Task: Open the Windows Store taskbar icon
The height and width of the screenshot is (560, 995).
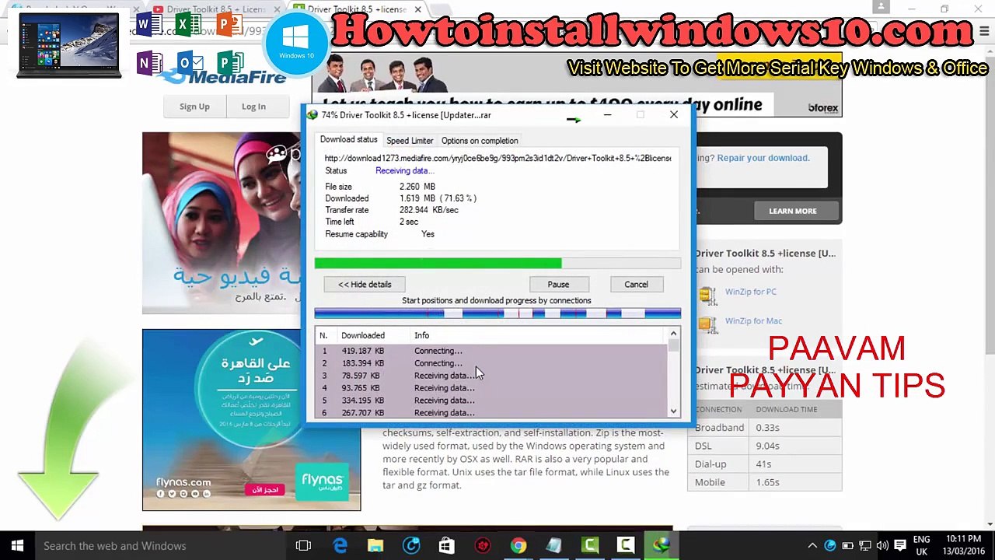Action: pyautogui.click(x=446, y=546)
